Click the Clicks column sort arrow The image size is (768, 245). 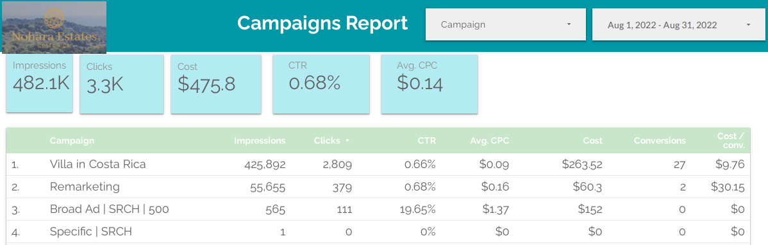tap(347, 140)
